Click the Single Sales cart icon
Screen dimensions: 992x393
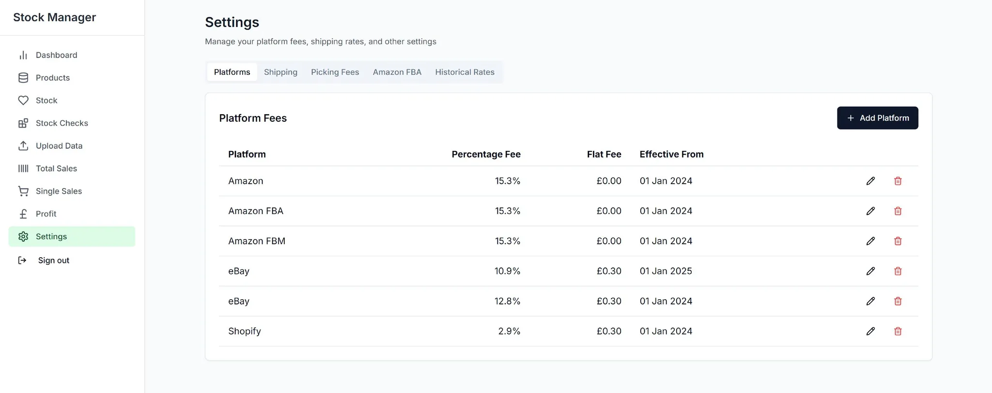coord(23,191)
